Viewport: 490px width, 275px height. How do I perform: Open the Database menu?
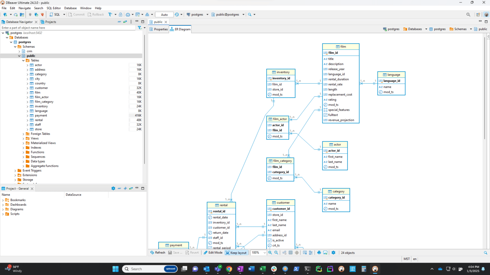[x=70, y=8]
